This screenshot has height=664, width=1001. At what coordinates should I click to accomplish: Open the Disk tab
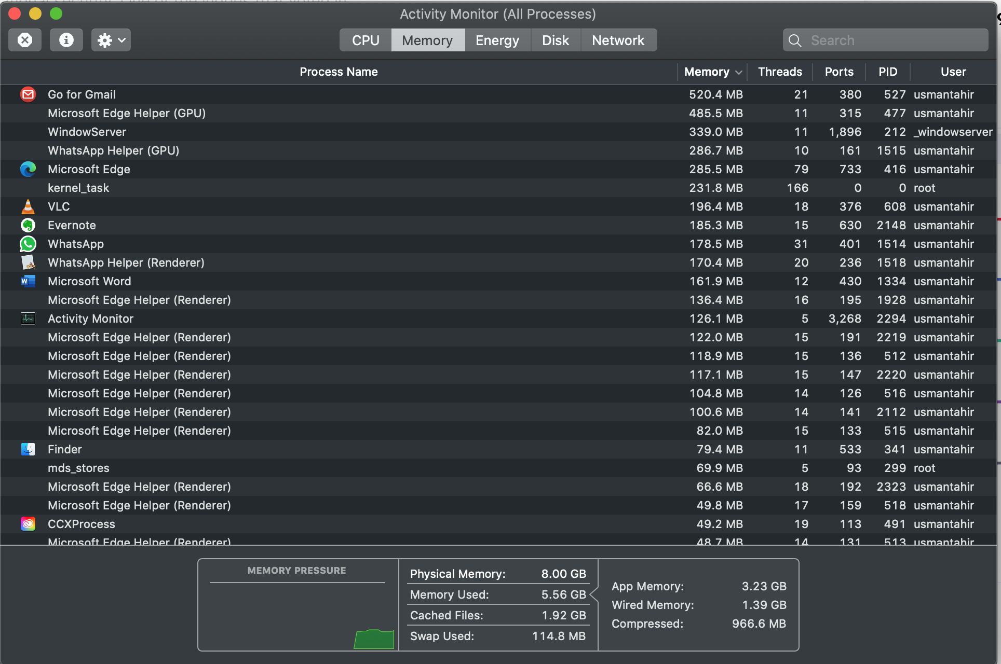coord(556,40)
